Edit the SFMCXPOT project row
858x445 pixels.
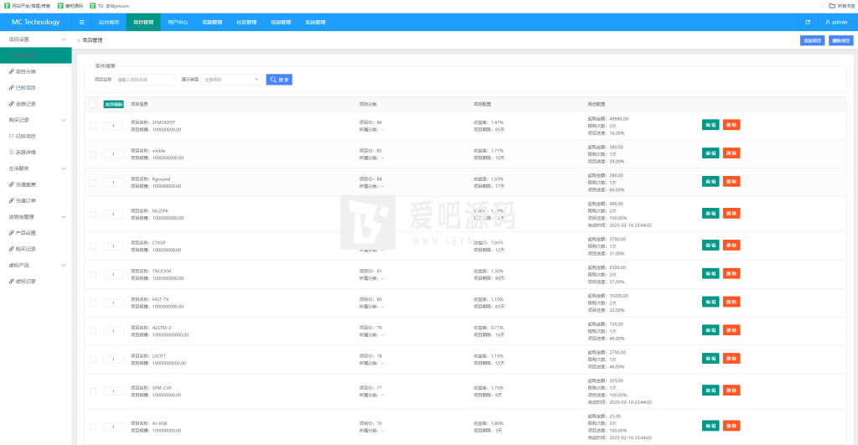pos(711,125)
